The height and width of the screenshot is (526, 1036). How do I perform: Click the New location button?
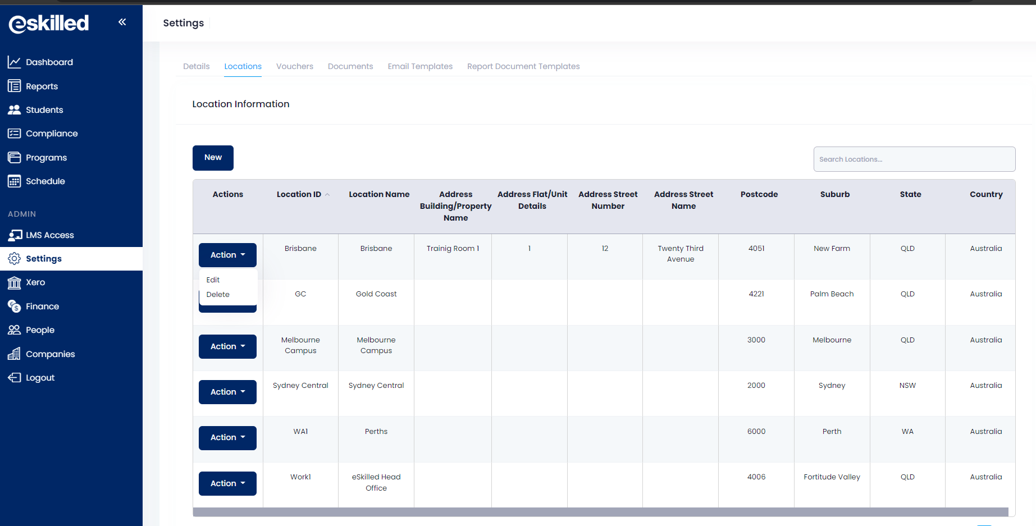tap(213, 158)
